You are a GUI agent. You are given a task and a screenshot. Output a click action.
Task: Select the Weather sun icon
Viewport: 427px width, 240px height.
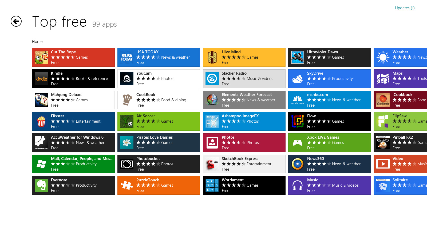click(x=383, y=57)
